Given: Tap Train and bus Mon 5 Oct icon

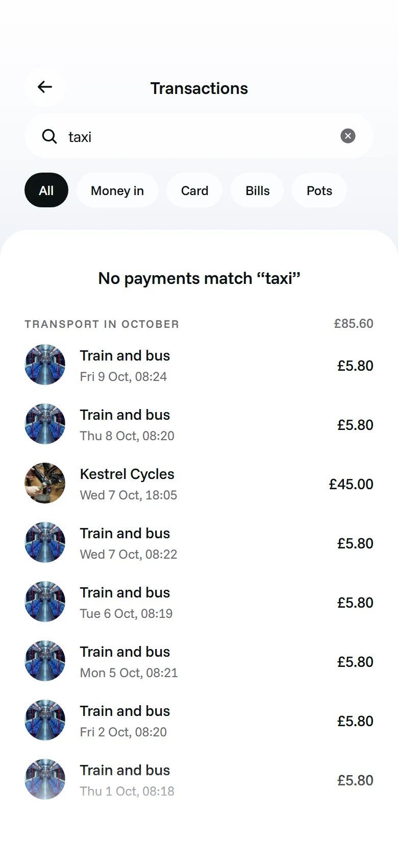Looking at the screenshot, I should pos(45,661).
